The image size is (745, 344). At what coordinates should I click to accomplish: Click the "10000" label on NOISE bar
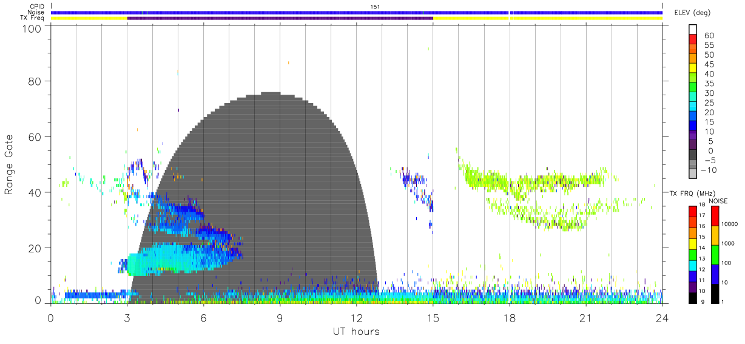coord(730,224)
